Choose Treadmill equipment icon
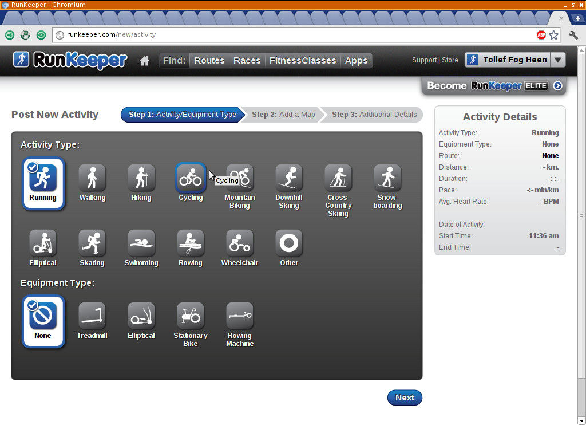Image resolution: width=586 pixels, height=425 pixels. pos(92,316)
